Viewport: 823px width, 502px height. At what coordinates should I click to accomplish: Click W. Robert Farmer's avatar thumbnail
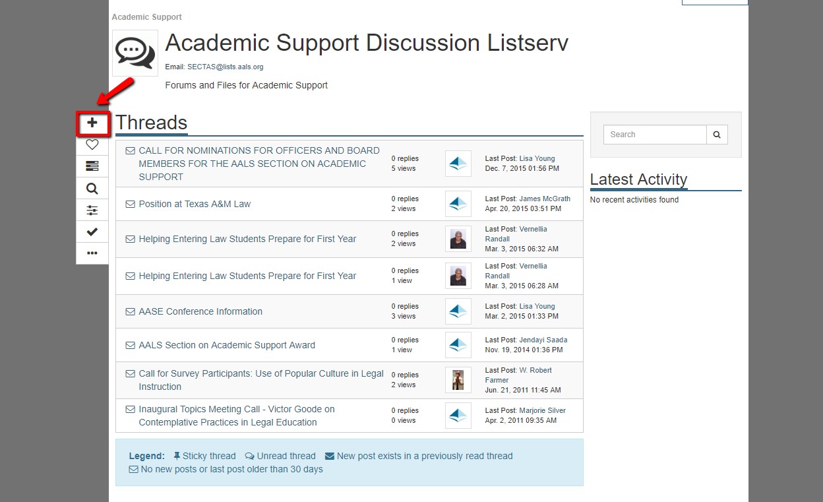tap(458, 380)
